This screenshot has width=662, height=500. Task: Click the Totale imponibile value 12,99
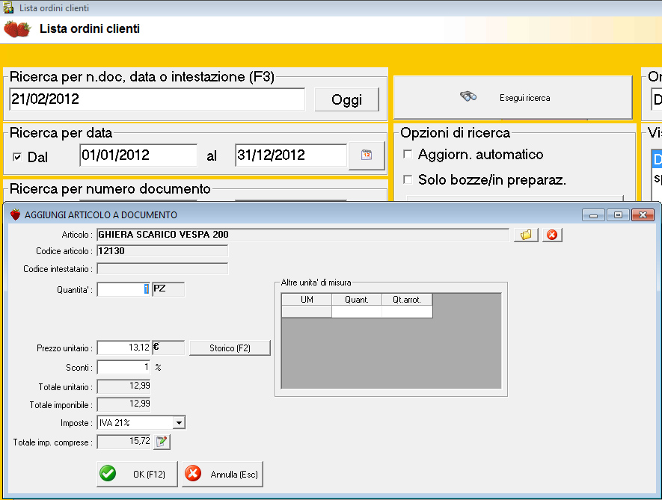(123, 404)
